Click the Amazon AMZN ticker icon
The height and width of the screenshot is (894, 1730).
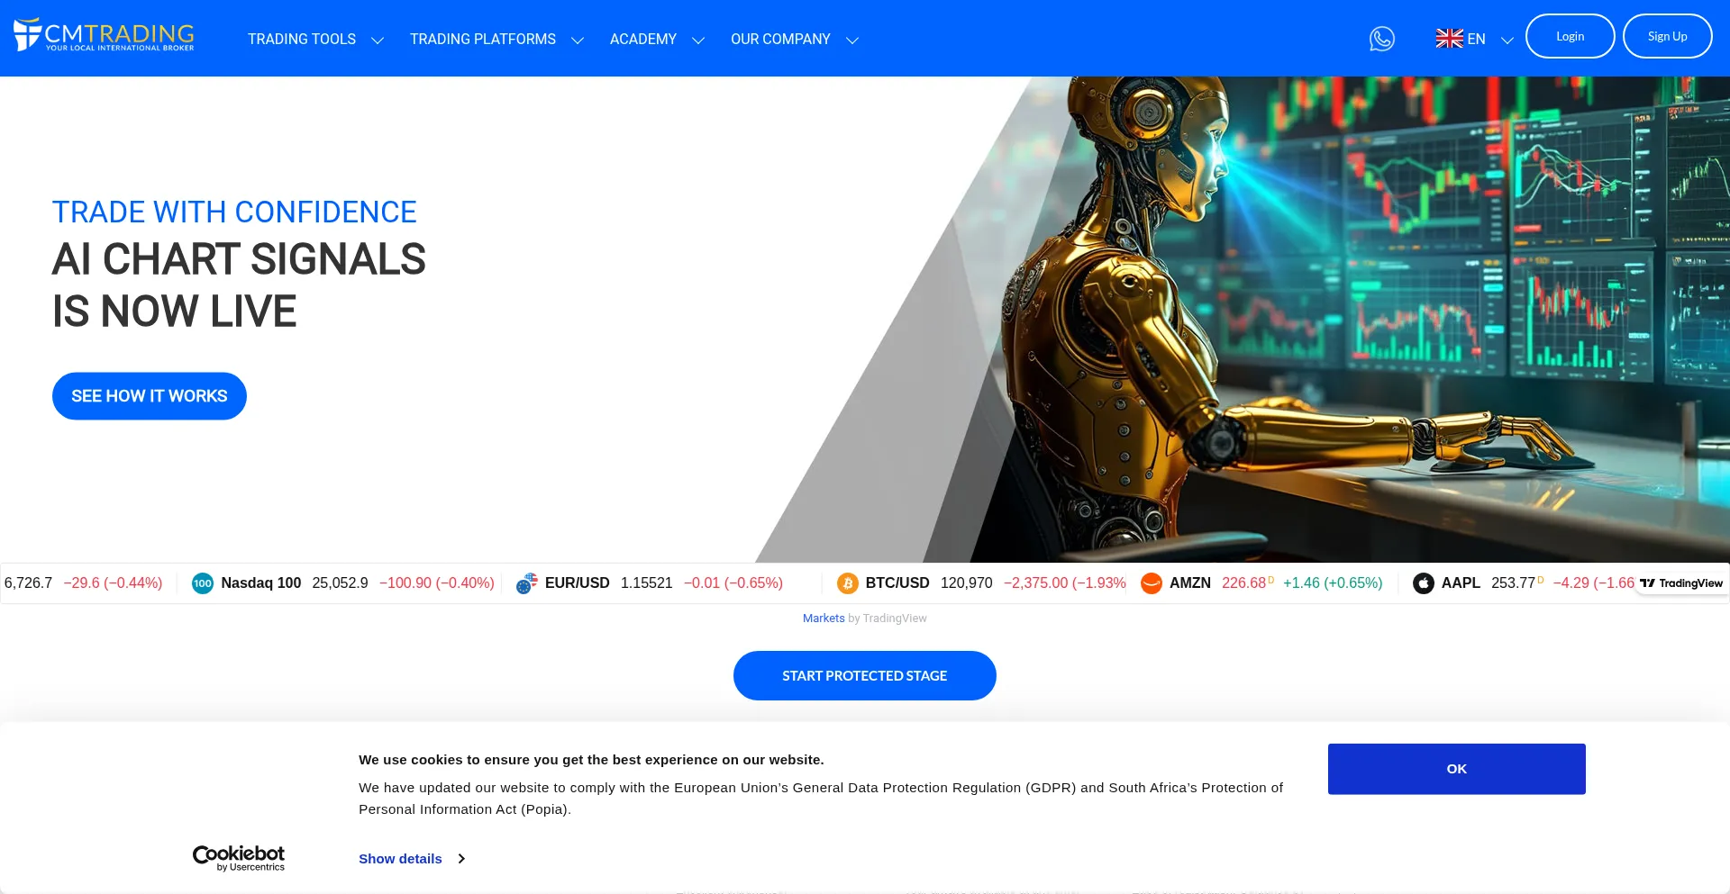[1152, 583]
